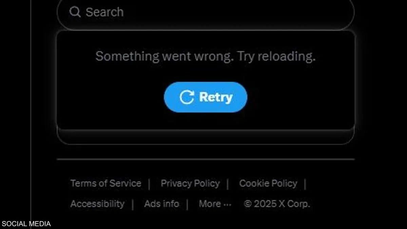The image size is (407, 229).
Task: Click the separator bar after Terms of Service
Action: point(149,184)
